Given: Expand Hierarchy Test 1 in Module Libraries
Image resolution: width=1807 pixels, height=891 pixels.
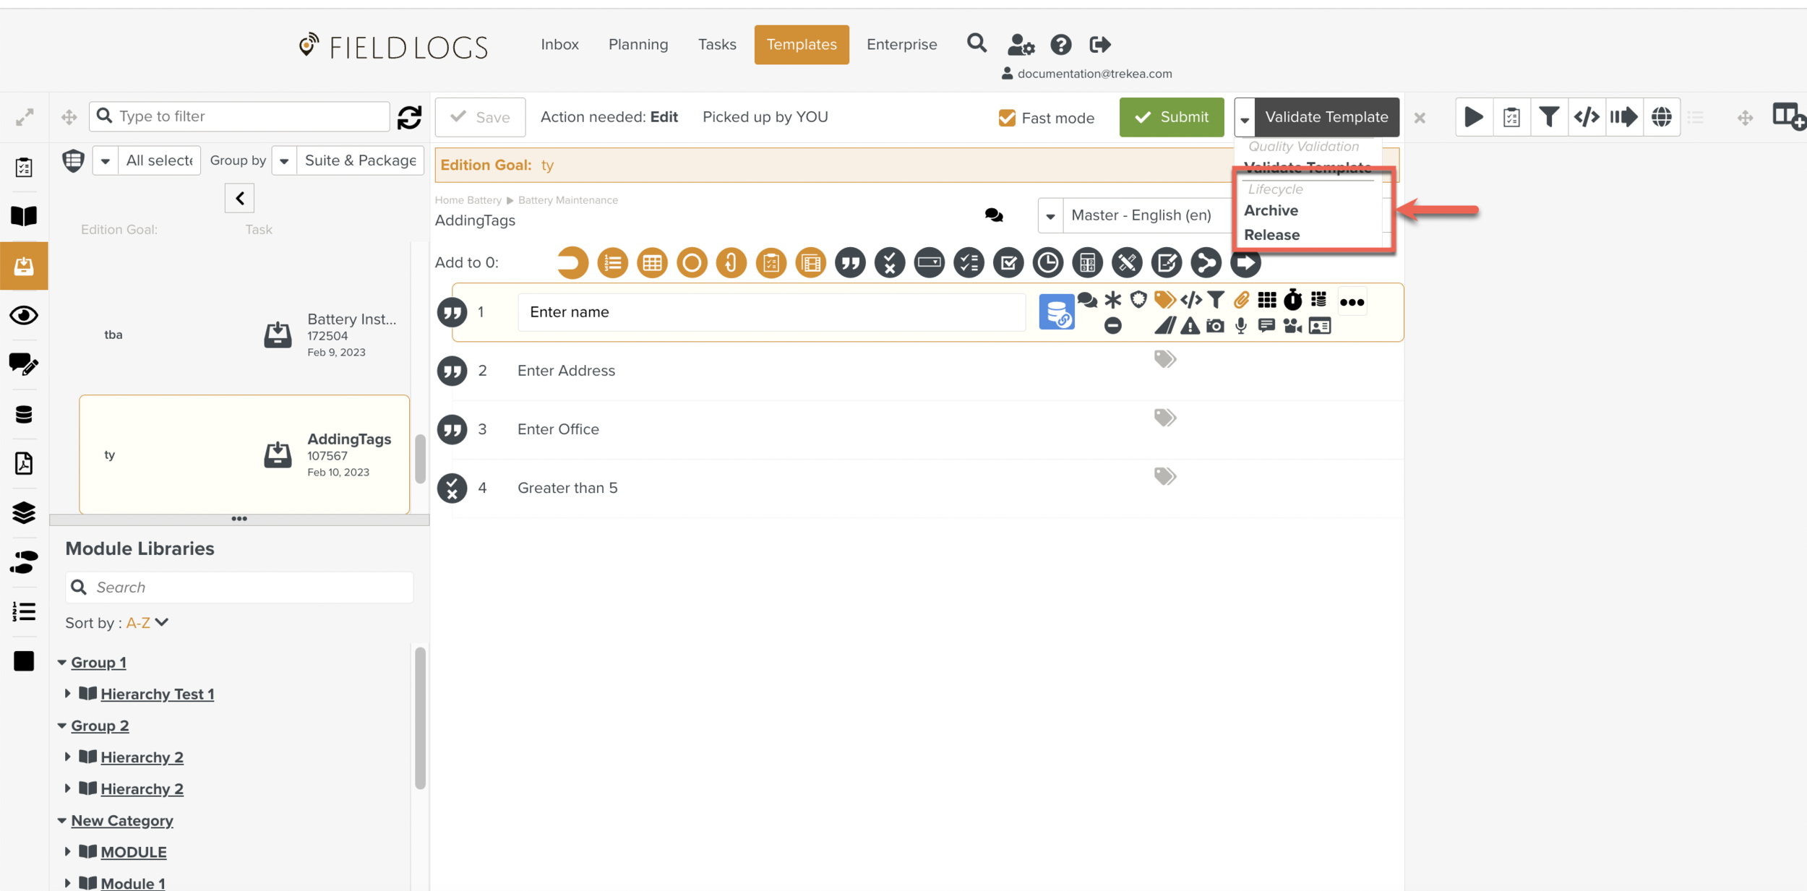Looking at the screenshot, I should click(68, 693).
